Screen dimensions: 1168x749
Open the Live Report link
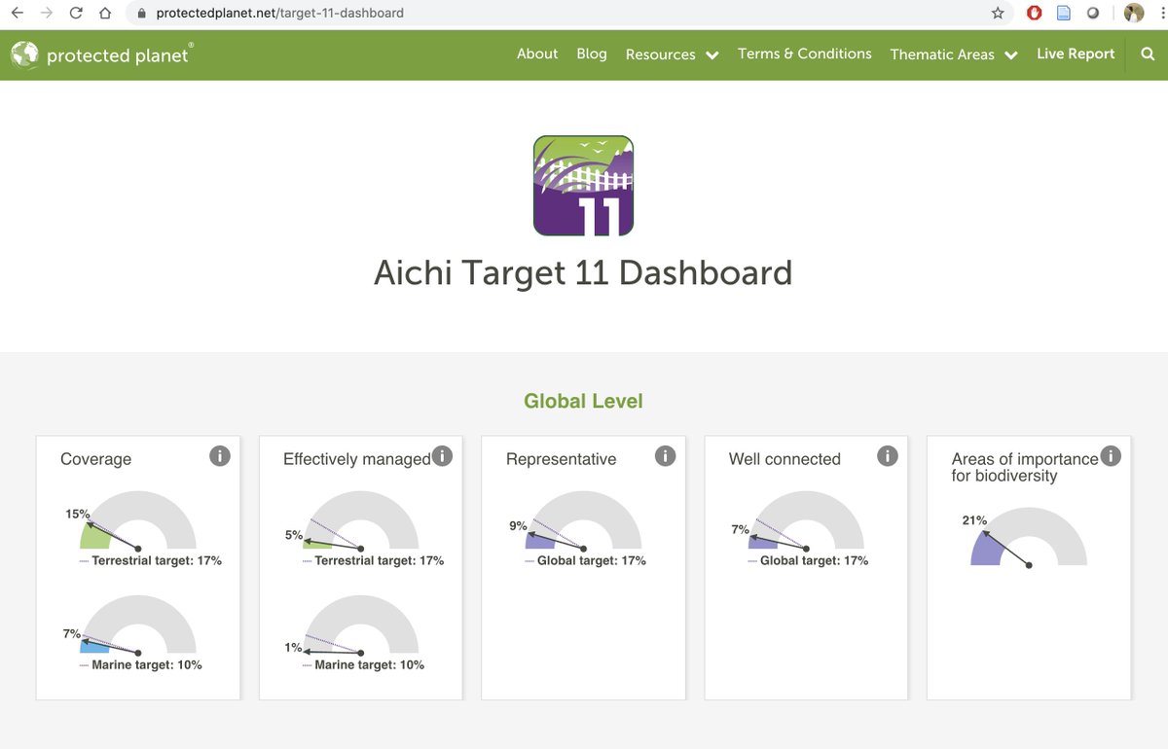pos(1076,53)
